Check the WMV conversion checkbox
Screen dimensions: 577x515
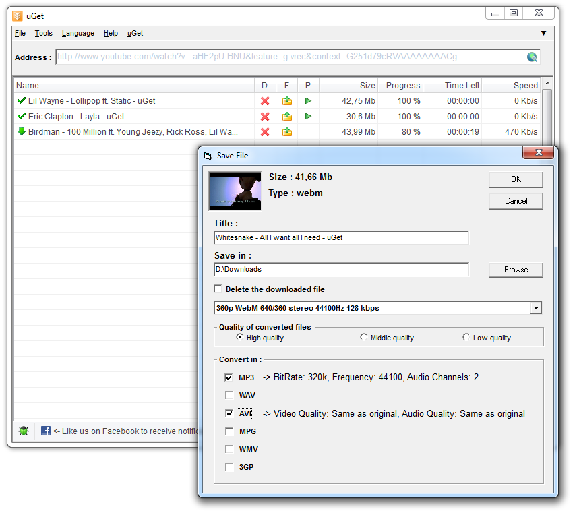point(229,449)
